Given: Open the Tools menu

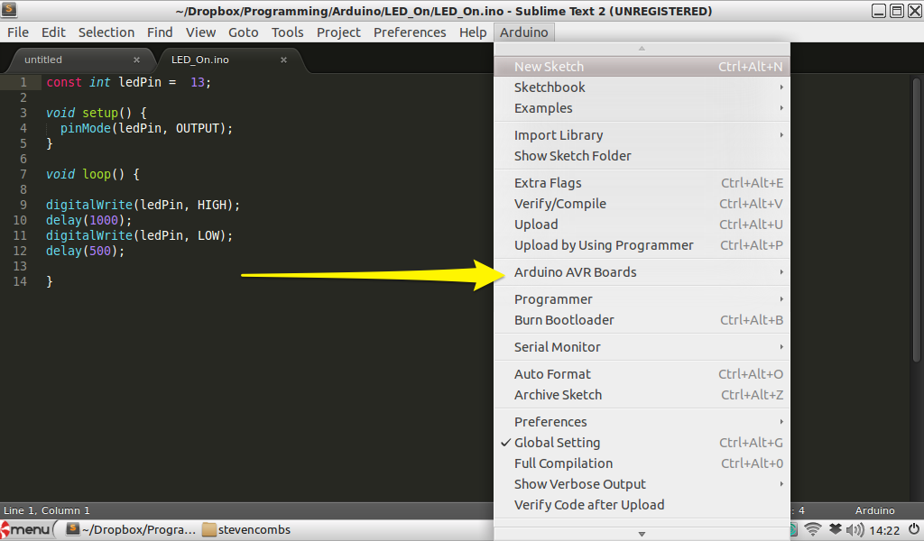Looking at the screenshot, I should pyautogui.click(x=287, y=32).
